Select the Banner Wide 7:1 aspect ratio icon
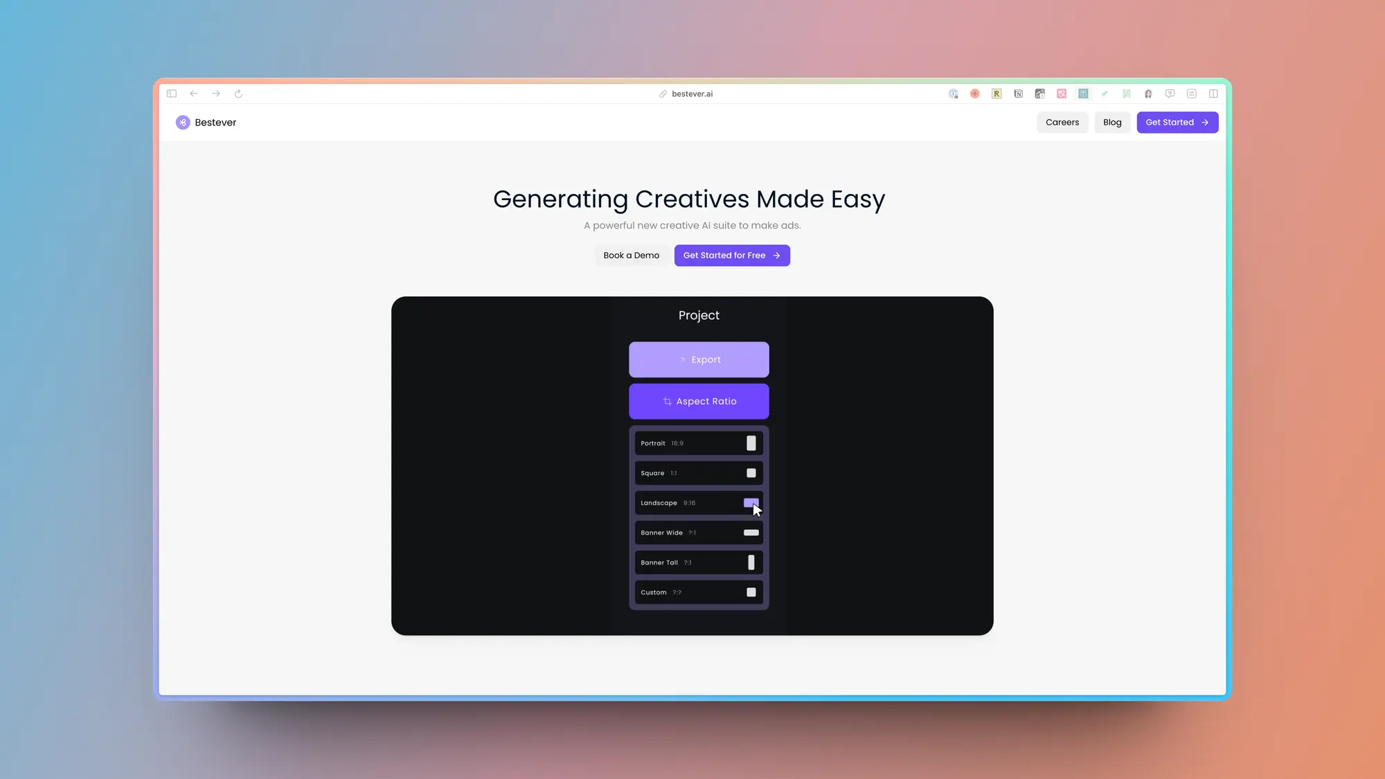This screenshot has height=779, width=1385. [x=751, y=532]
